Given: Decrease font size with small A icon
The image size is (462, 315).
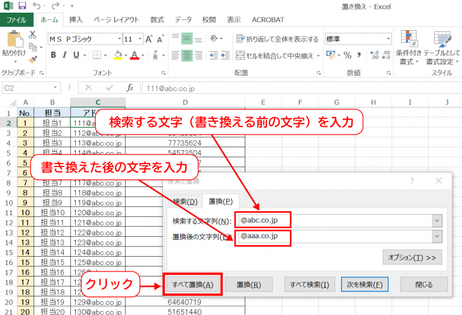Looking at the screenshot, I should pos(160,39).
